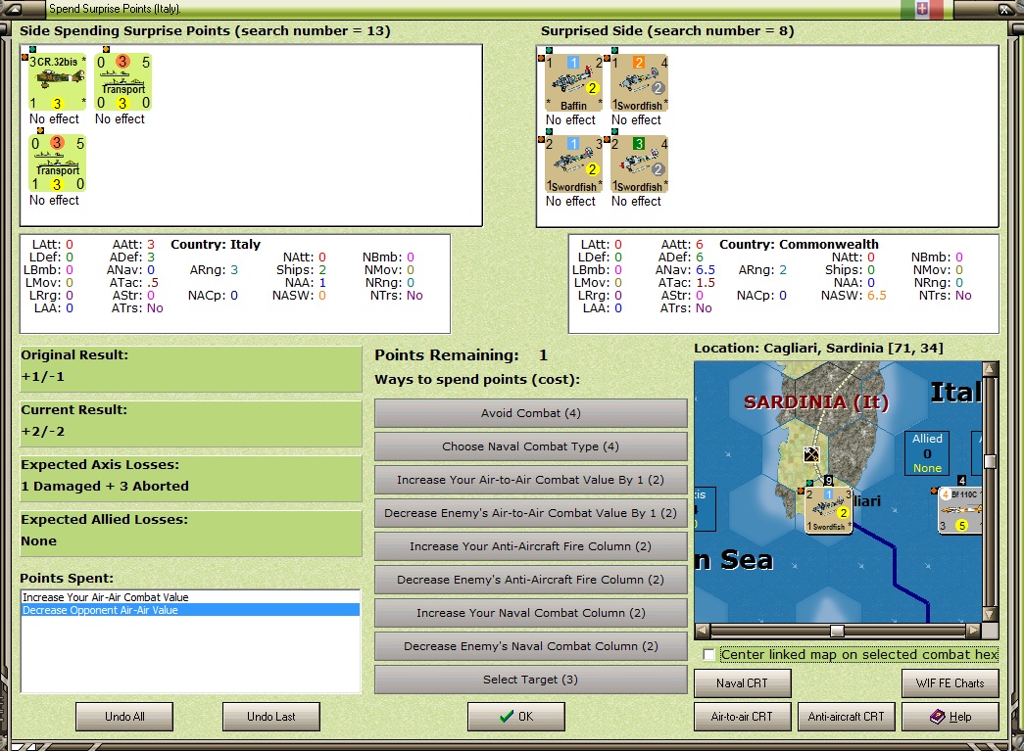
Task: Select the second-row Transport unit counter
Action: click(x=58, y=164)
